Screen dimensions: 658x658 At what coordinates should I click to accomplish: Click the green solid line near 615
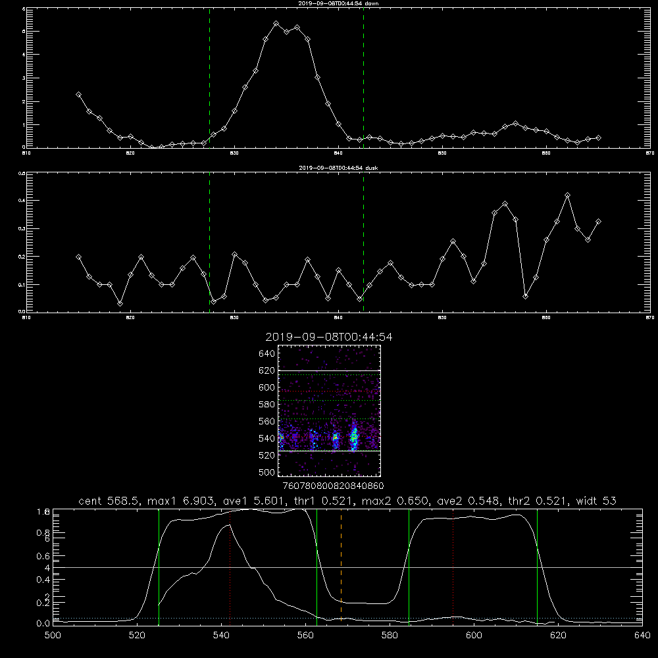coord(537,567)
